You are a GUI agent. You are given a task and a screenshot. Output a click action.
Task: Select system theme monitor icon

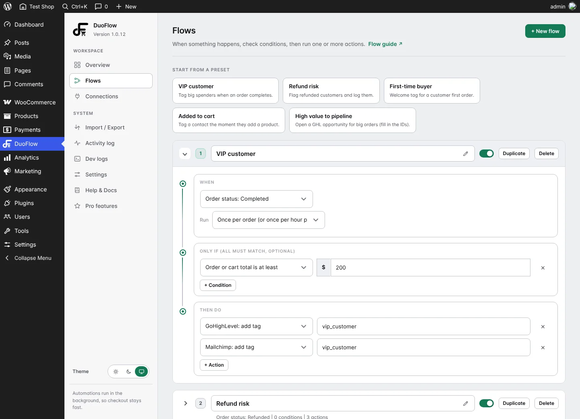[141, 371]
